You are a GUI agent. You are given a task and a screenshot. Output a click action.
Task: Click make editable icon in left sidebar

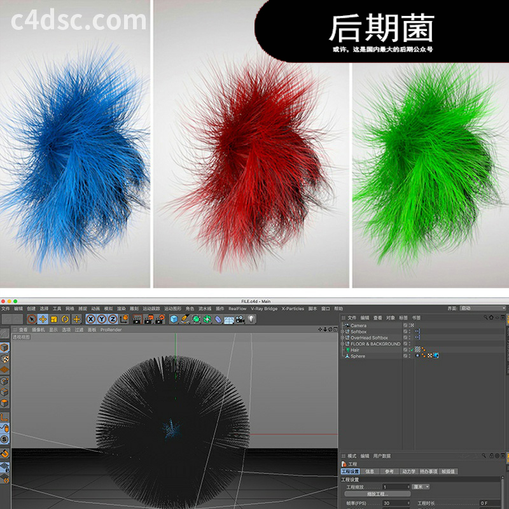[x=4, y=333]
